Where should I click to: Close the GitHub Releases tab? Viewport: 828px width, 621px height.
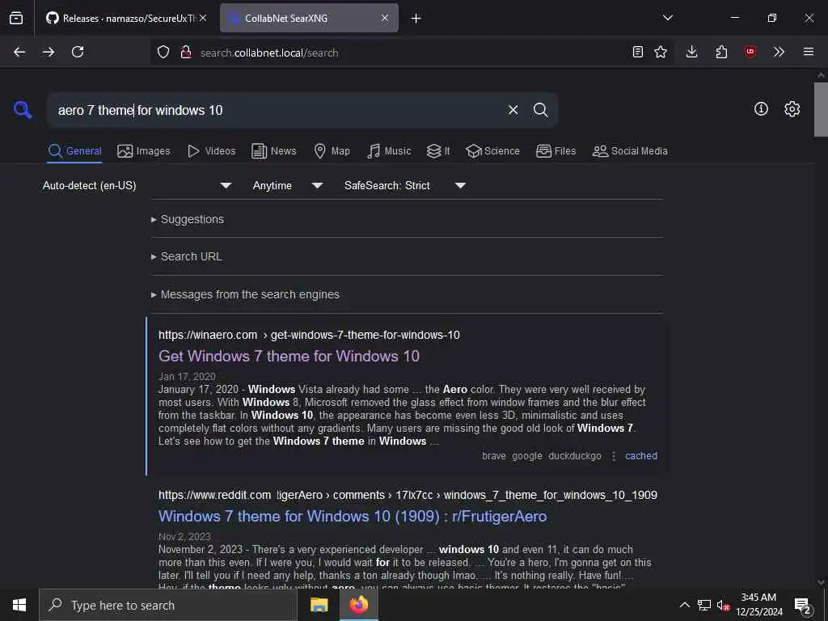(203, 18)
